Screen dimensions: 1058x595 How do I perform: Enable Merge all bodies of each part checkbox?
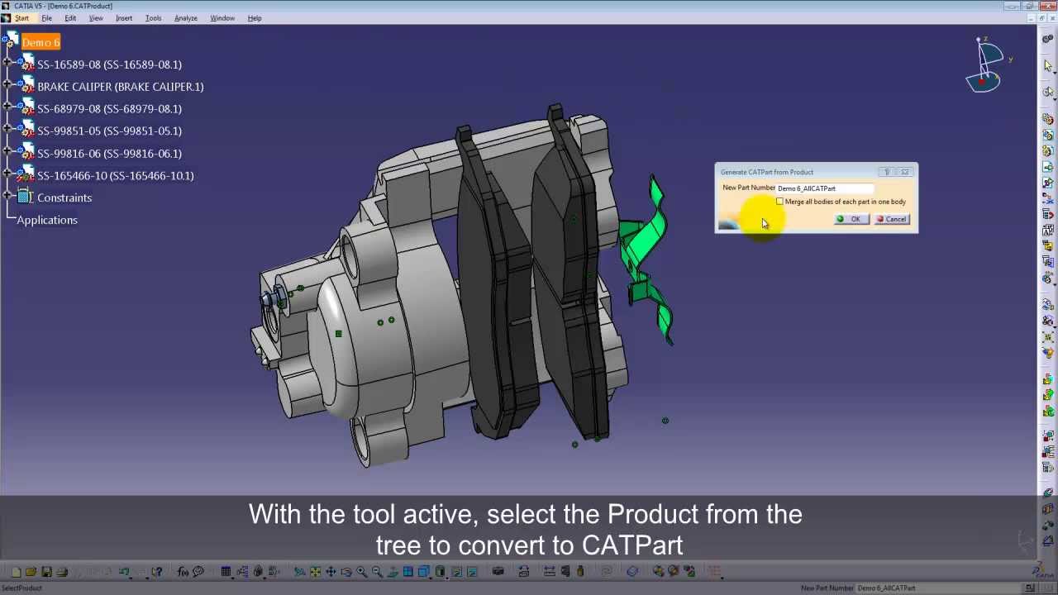click(x=779, y=202)
